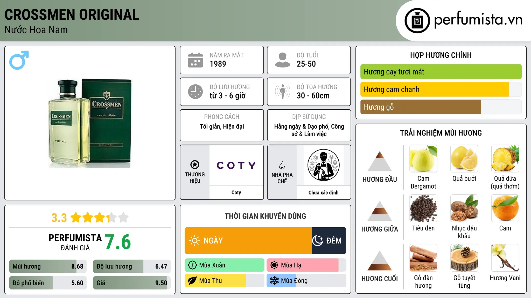Image resolution: width=531 pixels, height=298 pixels.
Task: Click the 3.3 star rating
Action: click(x=90, y=218)
